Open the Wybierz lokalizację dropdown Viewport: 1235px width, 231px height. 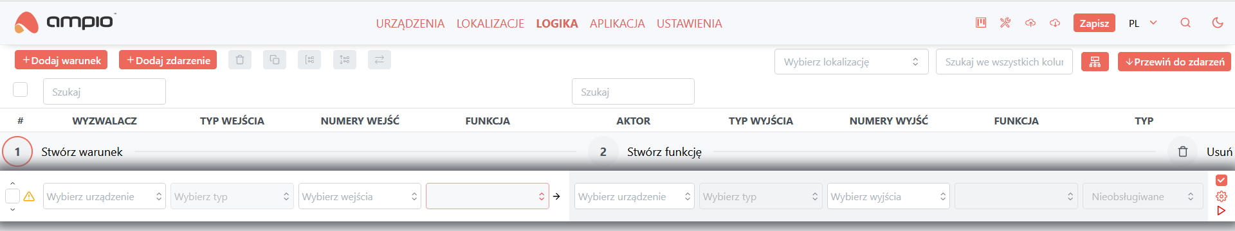point(852,62)
